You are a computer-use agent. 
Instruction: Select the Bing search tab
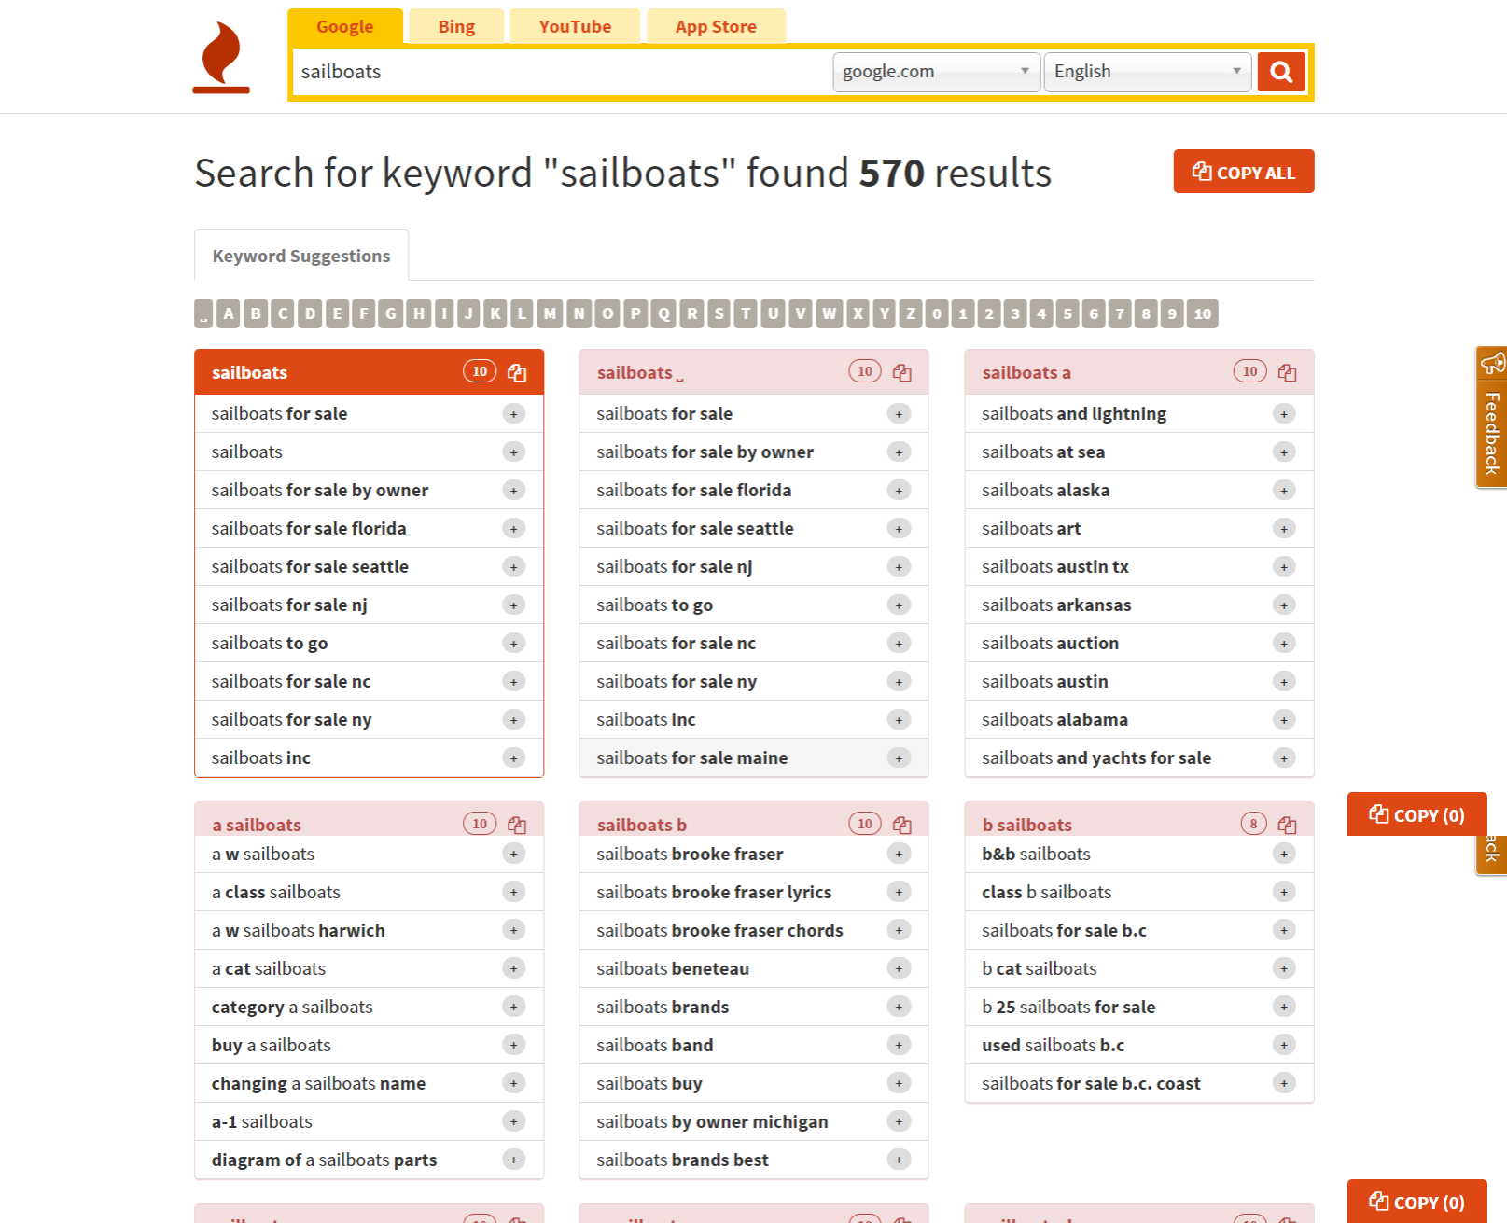[456, 27]
